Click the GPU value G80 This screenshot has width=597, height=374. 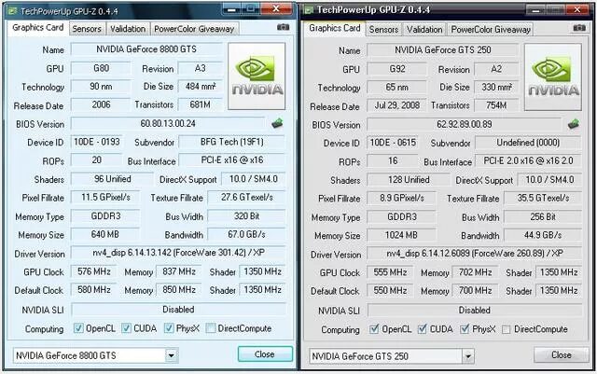(101, 68)
